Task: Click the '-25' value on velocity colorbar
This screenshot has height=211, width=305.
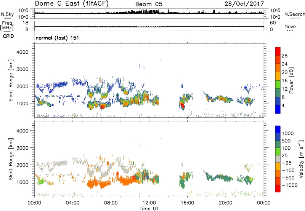Action: [x=287, y=163]
